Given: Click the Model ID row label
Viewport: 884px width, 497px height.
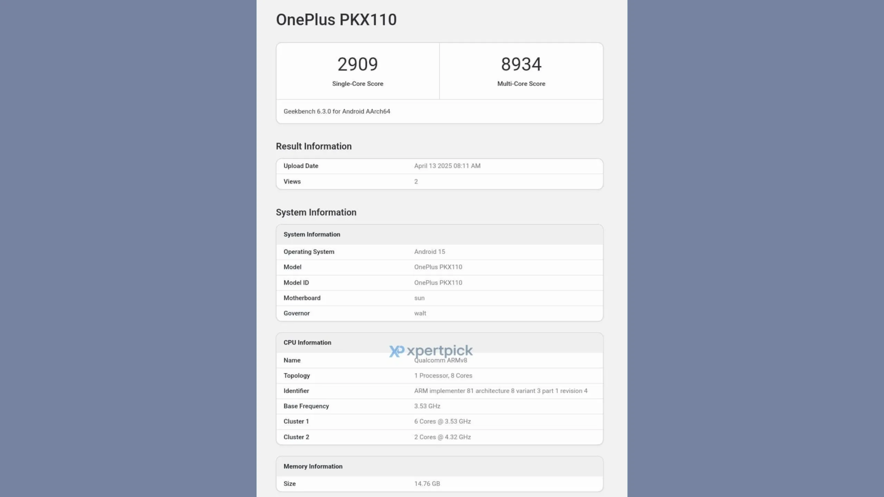Looking at the screenshot, I should click(x=296, y=282).
